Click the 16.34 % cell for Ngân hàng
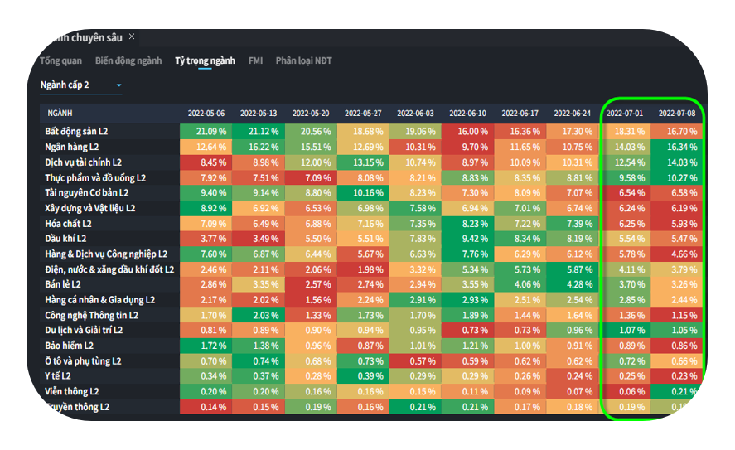735x450 pixels. (x=678, y=147)
